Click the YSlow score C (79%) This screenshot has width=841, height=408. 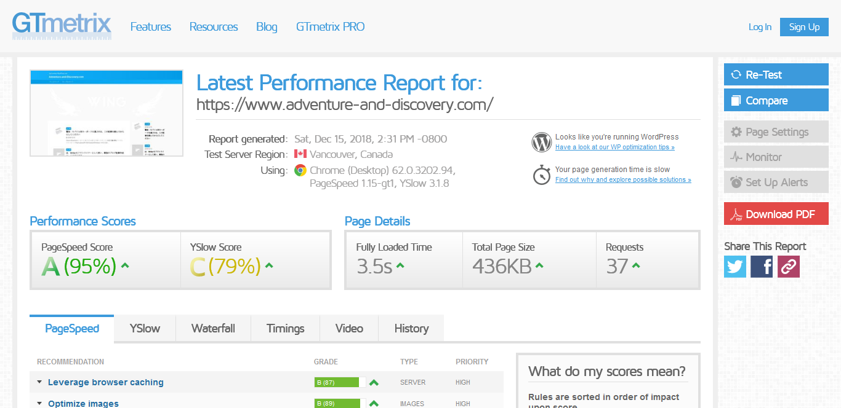225,267
